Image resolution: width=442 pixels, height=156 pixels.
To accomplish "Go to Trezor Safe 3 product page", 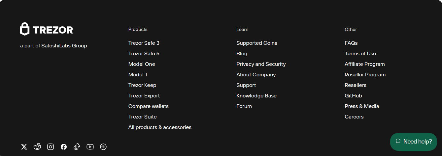I will point(144,43).
